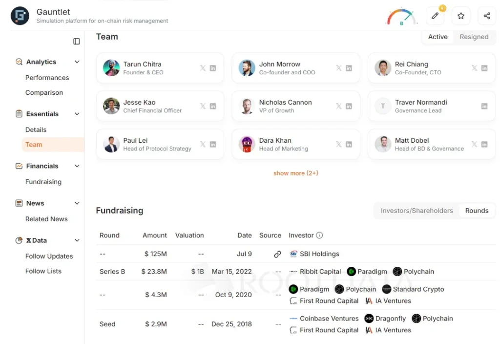The image size is (500, 344).
Task: Collapse sidebar with the panel icon
Action: tap(77, 42)
